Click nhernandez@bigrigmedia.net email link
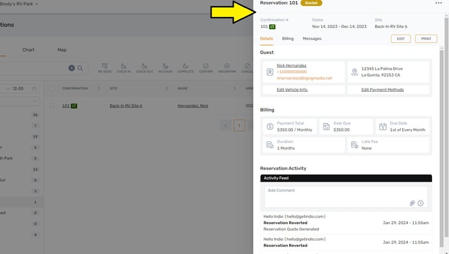Image resolution: width=449 pixels, height=254 pixels. pos(304,78)
